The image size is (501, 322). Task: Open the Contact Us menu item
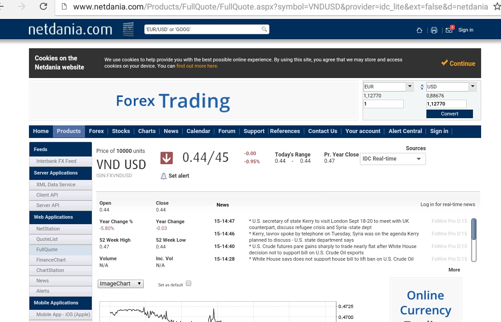[x=323, y=131]
